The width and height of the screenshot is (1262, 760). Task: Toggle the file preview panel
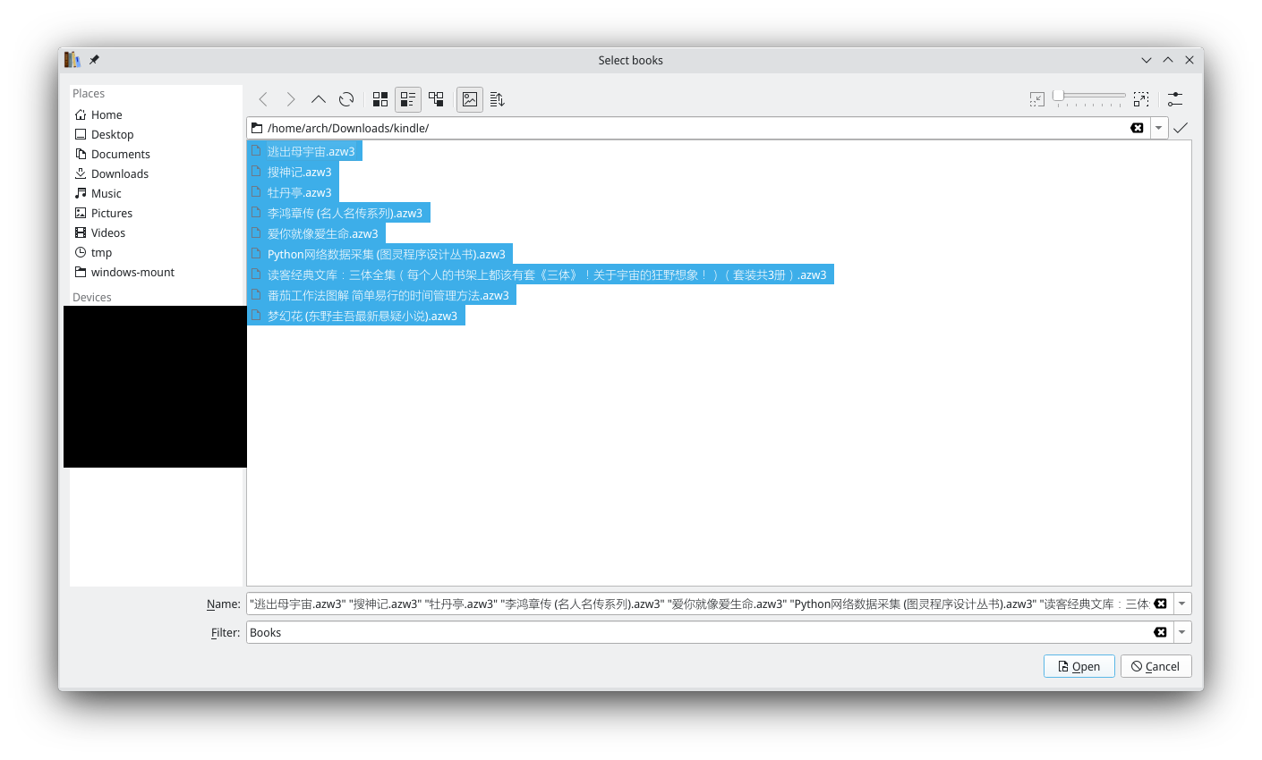[470, 99]
